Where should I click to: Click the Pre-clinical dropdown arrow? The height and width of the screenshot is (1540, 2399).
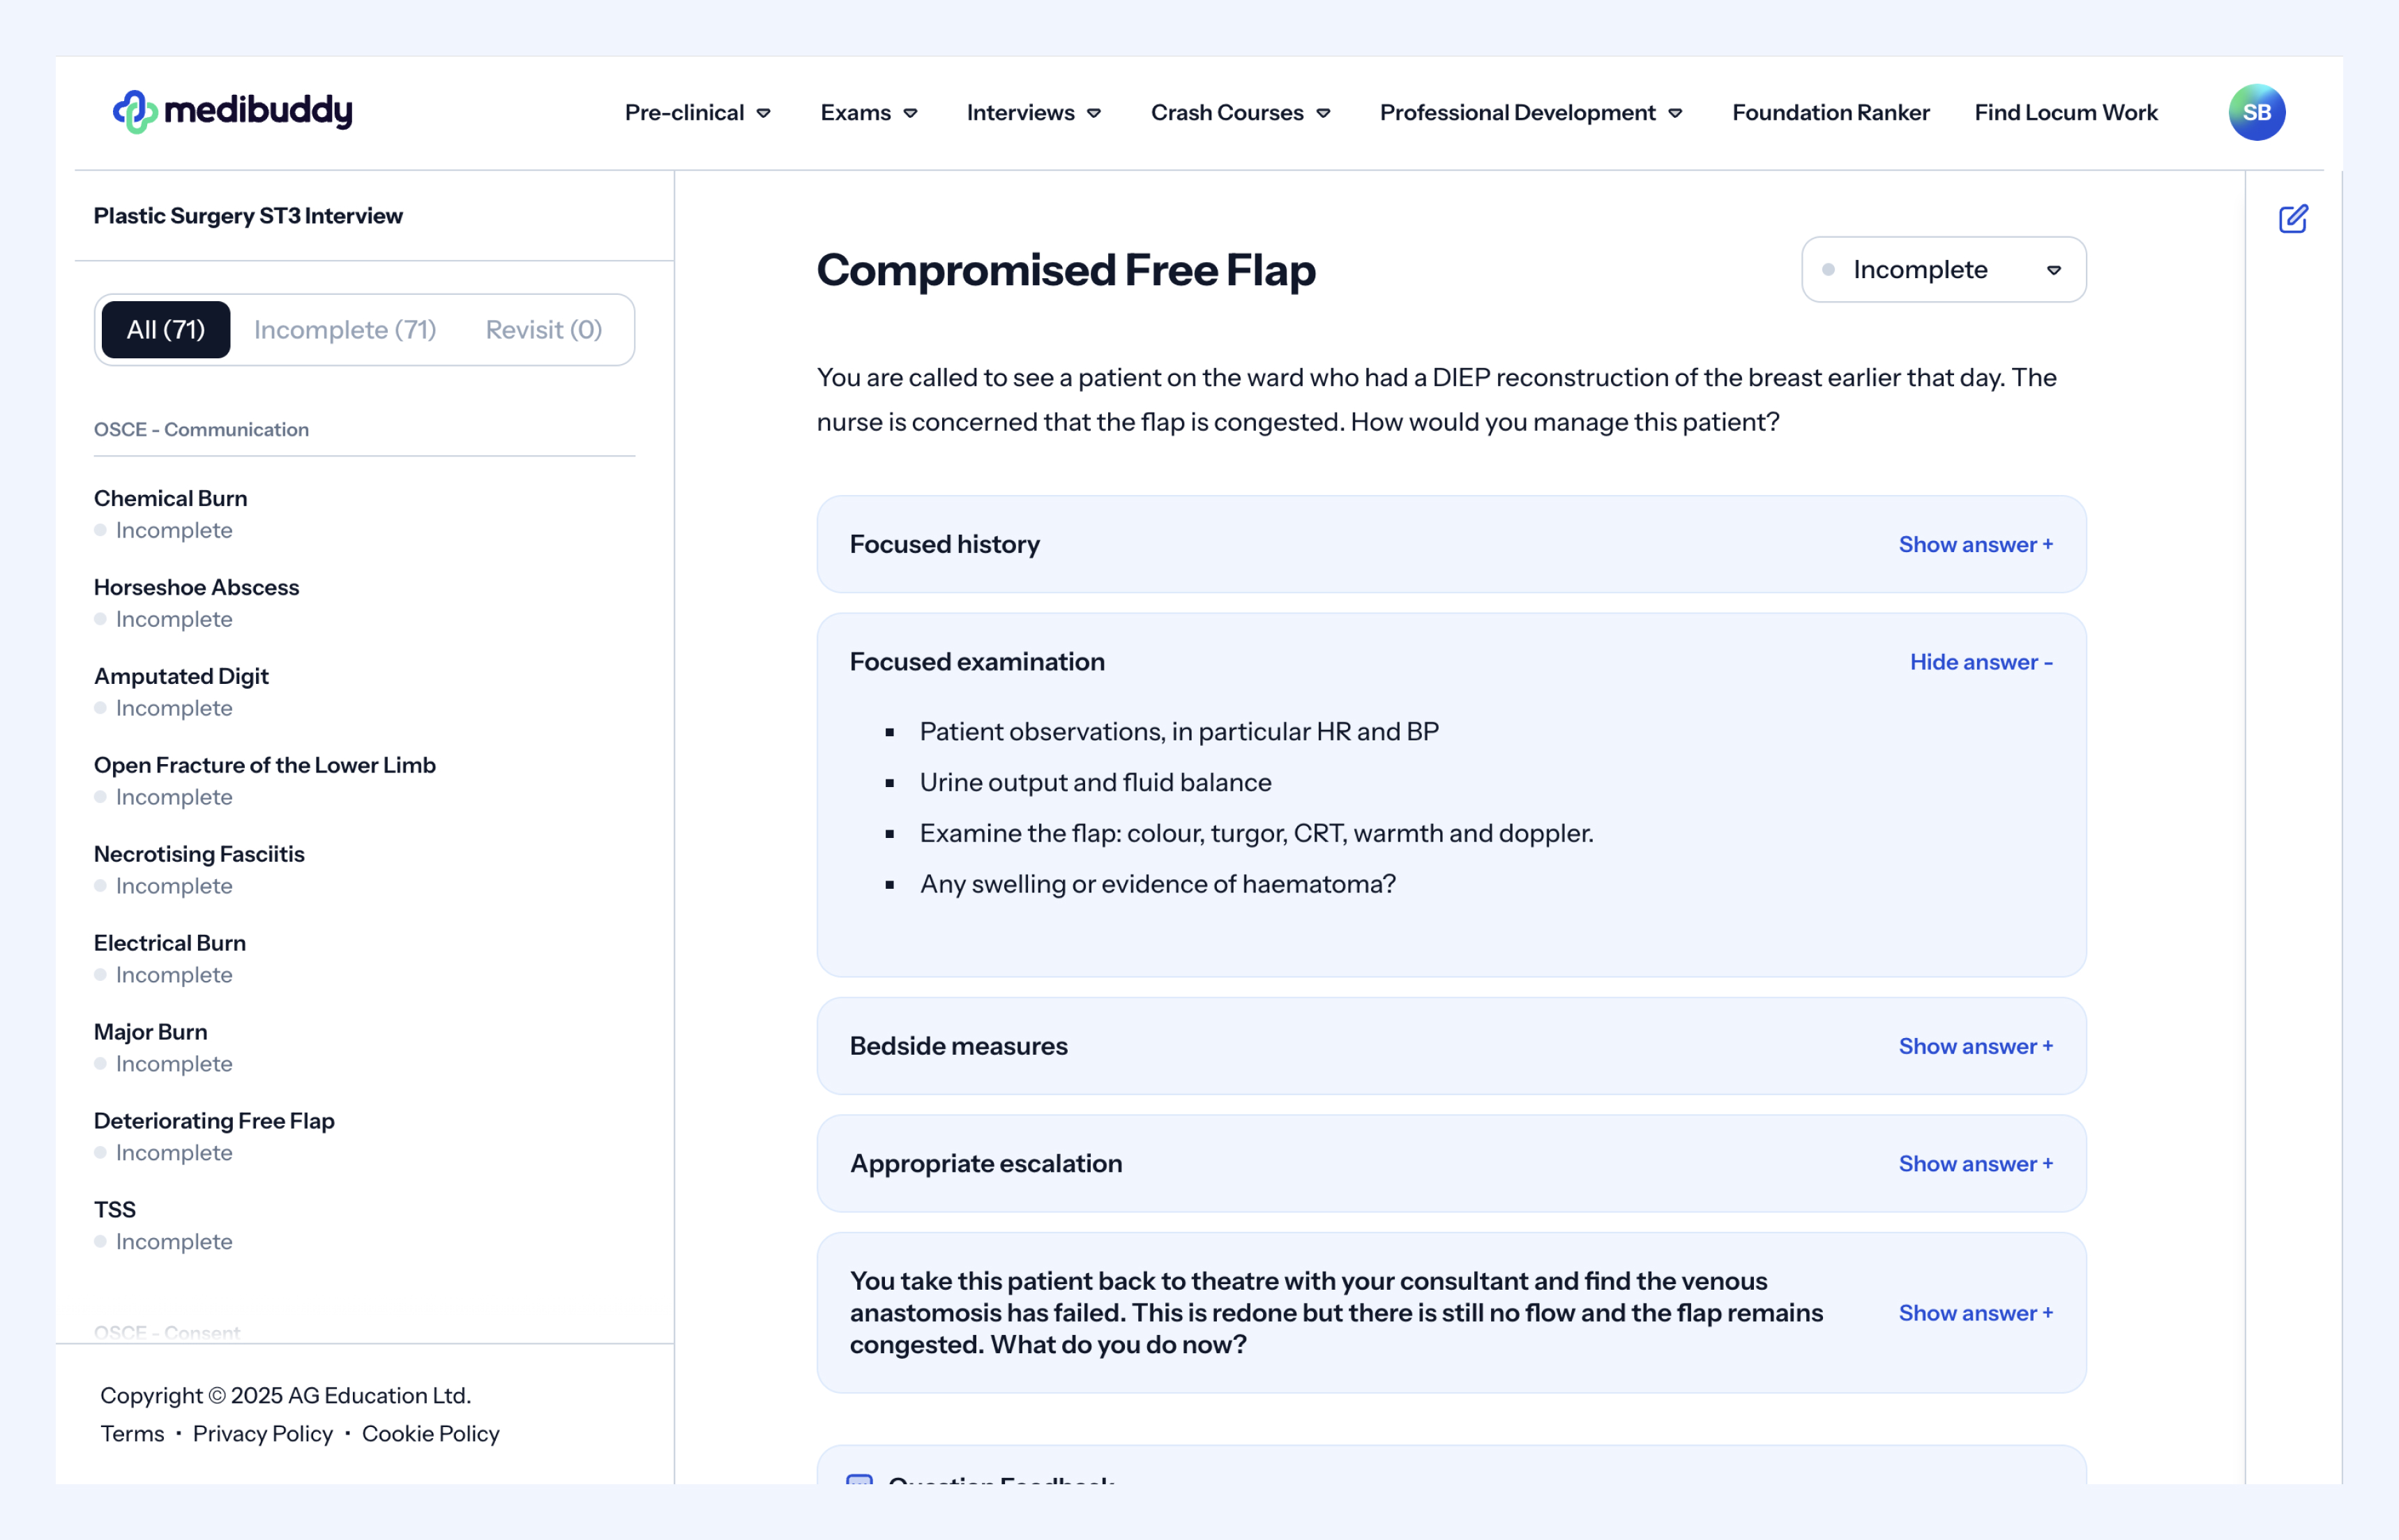click(764, 114)
